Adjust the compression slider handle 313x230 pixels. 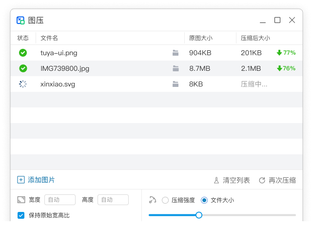[x=199, y=215]
